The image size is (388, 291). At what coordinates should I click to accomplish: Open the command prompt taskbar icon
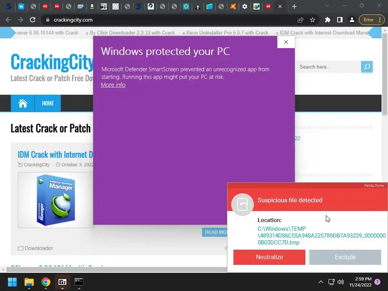click(x=79, y=282)
